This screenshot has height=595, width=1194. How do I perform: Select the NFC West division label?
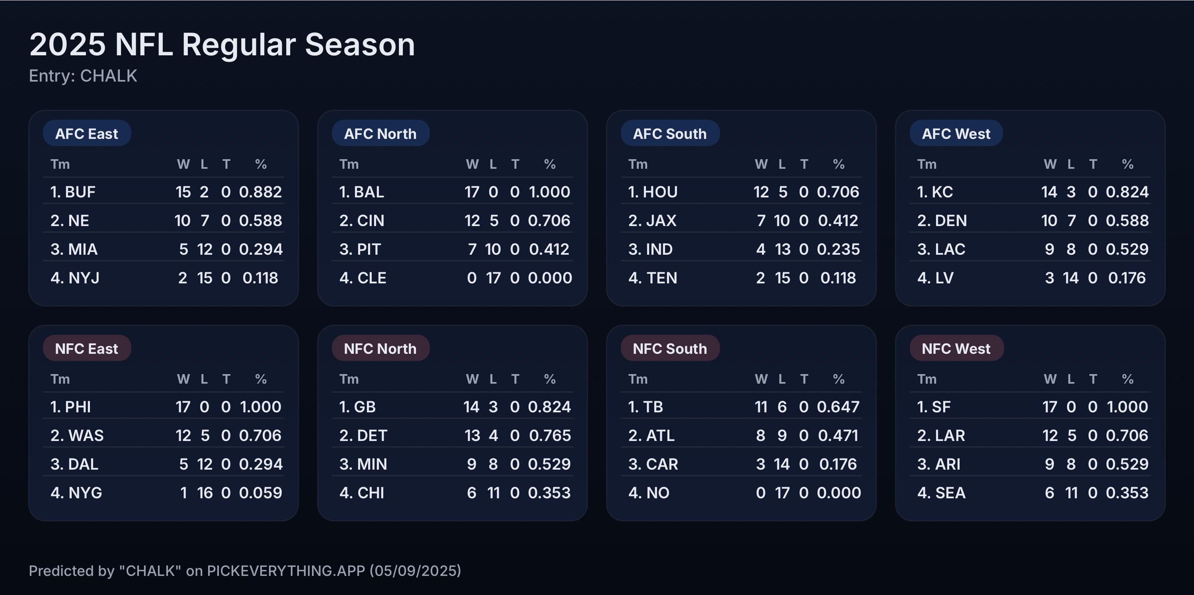pos(956,349)
